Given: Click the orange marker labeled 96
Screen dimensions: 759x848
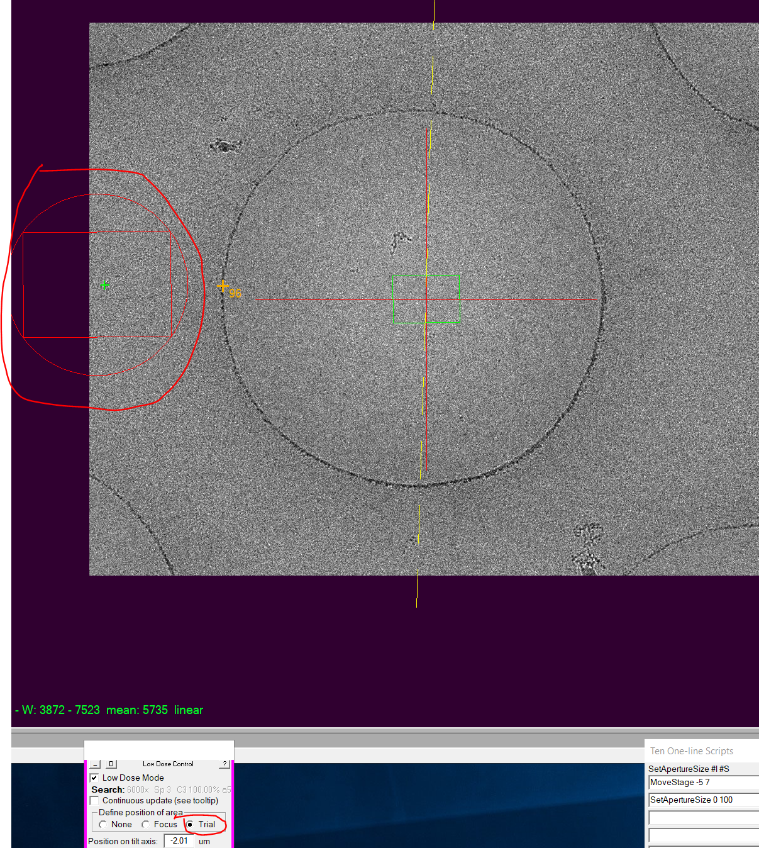Looking at the screenshot, I should (223, 287).
